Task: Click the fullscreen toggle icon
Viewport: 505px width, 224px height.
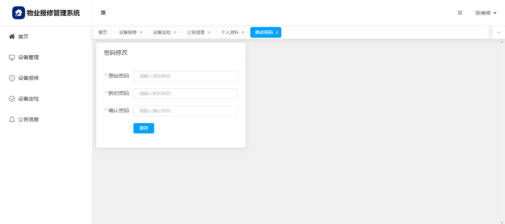Action: [460, 13]
